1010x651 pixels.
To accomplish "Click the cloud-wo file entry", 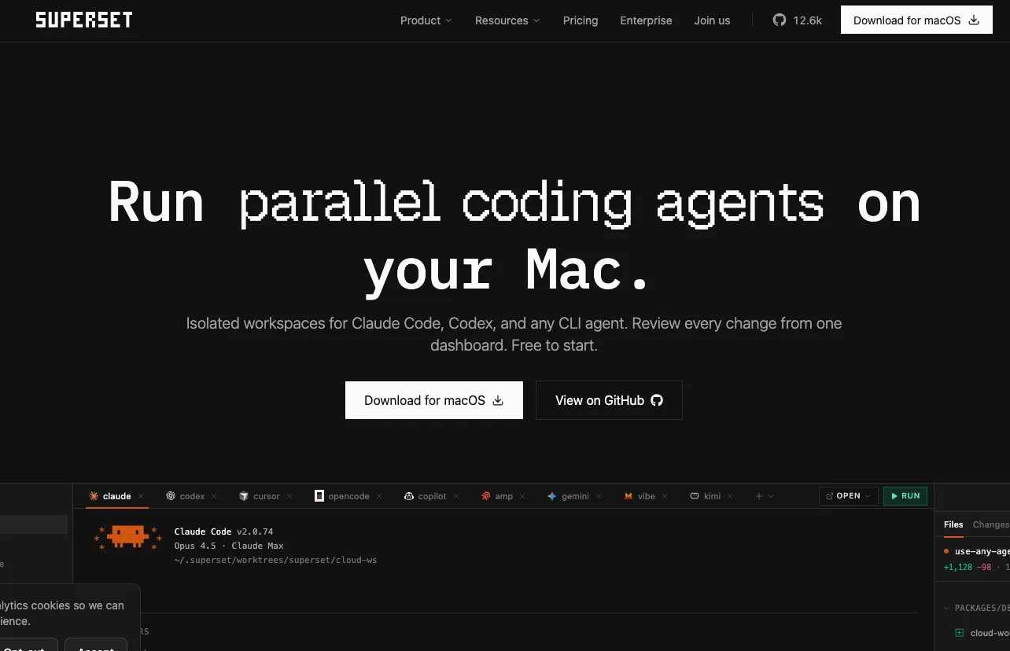I will pyautogui.click(x=982, y=633).
